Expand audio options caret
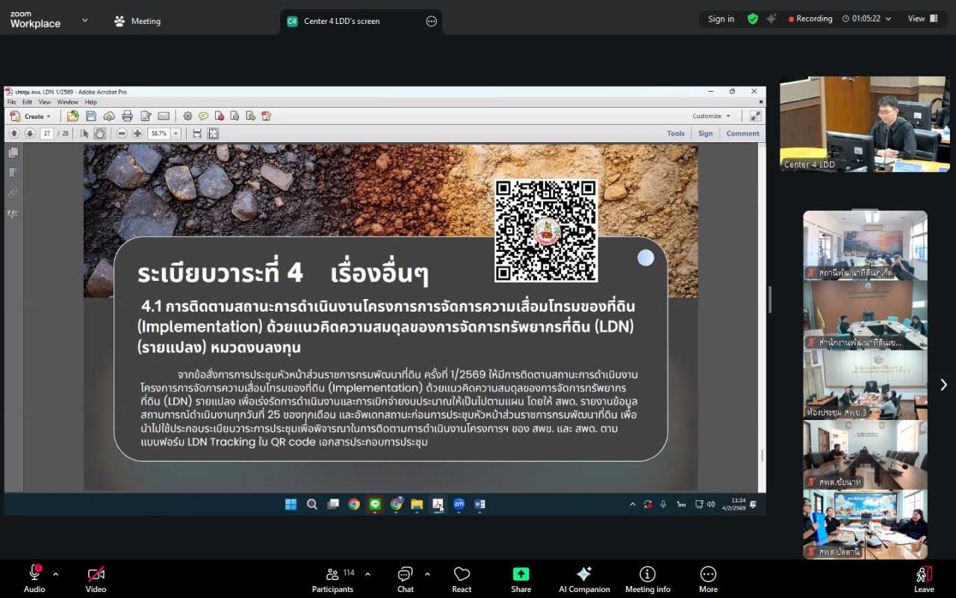Screen dimensions: 956x598 [x=55, y=574]
